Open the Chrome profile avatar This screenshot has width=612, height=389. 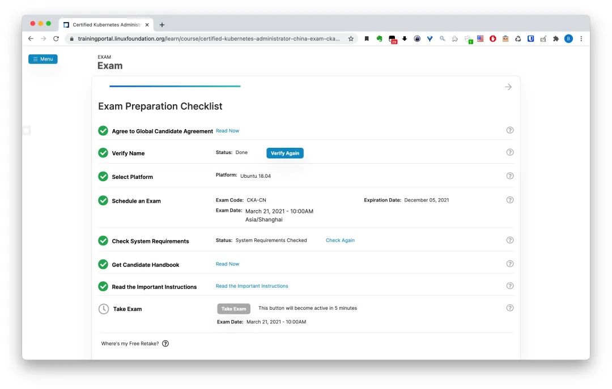point(568,39)
